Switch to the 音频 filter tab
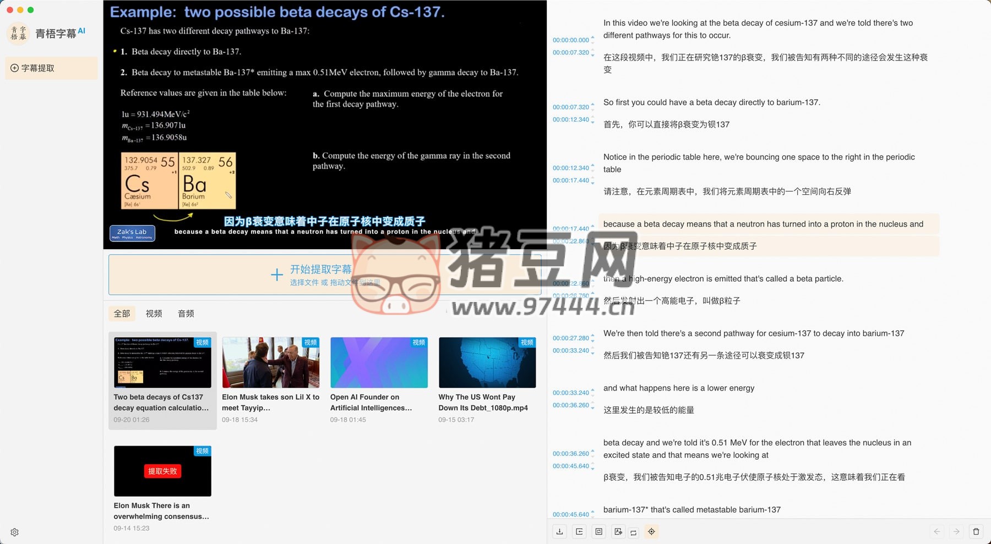The image size is (991, 544). [x=186, y=314]
